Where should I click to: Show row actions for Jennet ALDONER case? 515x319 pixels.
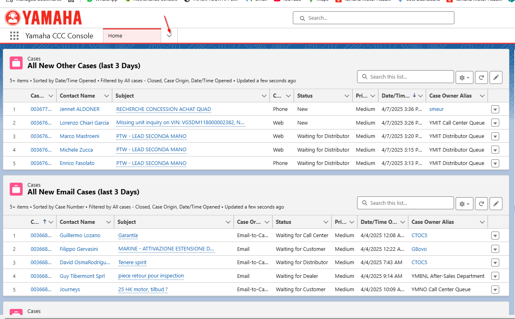pyautogui.click(x=495, y=109)
